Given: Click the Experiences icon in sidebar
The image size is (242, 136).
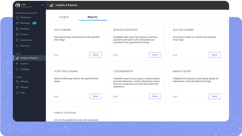Looking at the screenshot, I should click(17, 40).
